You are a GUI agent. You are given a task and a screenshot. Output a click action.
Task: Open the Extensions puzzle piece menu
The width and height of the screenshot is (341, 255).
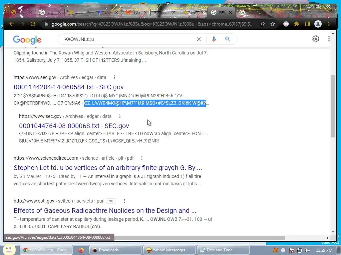(x=297, y=24)
